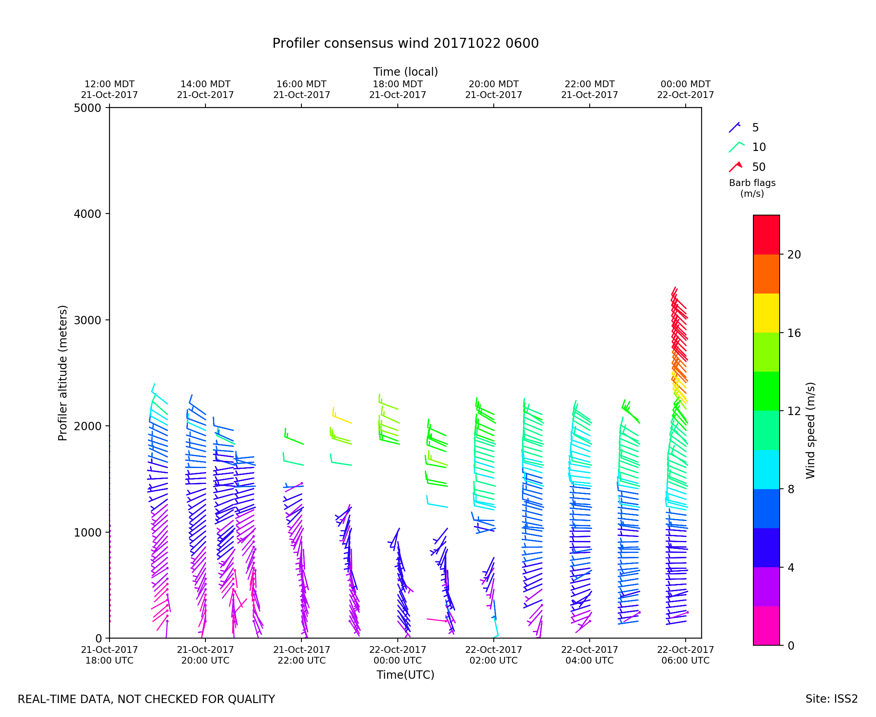Click the 'Time(UTC)' bottom axis label
This screenshot has width=876, height=717.
point(405,675)
